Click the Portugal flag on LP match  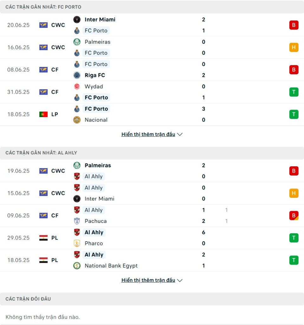pyautogui.click(x=43, y=114)
